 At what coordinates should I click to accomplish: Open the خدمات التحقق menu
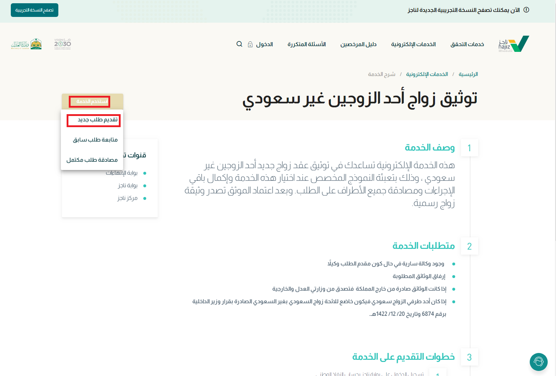coord(467,44)
